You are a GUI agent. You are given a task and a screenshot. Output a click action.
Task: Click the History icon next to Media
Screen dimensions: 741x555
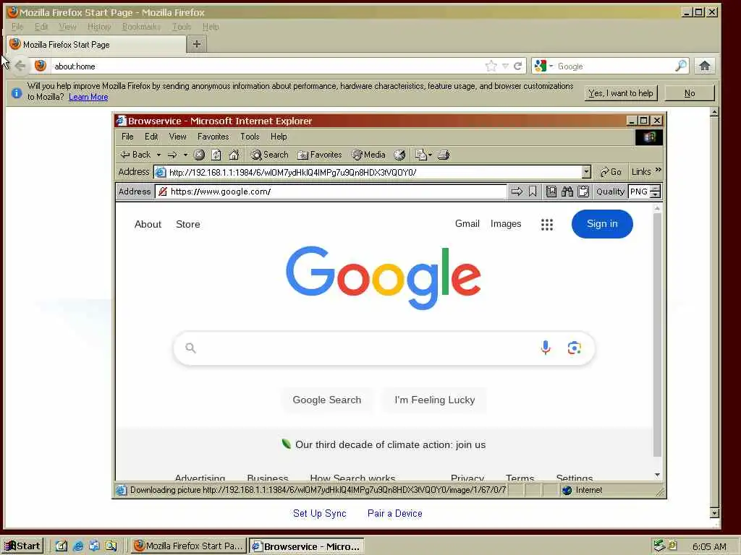399,155
